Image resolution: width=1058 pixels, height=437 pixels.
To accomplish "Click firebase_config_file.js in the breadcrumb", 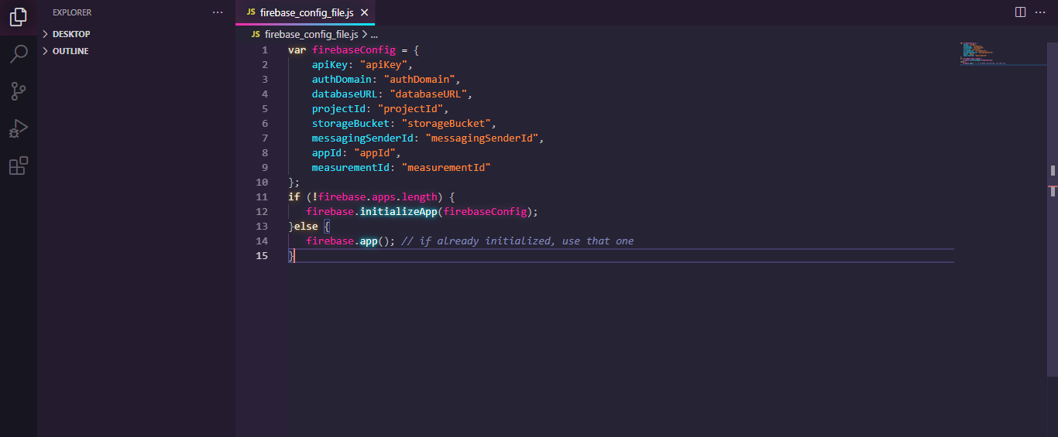I will click(x=311, y=35).
